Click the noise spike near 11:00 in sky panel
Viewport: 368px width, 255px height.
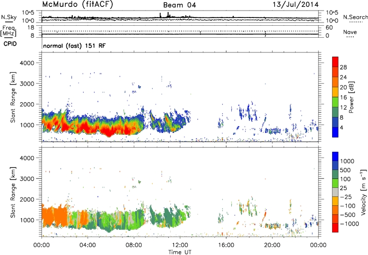tap(168, 15)
